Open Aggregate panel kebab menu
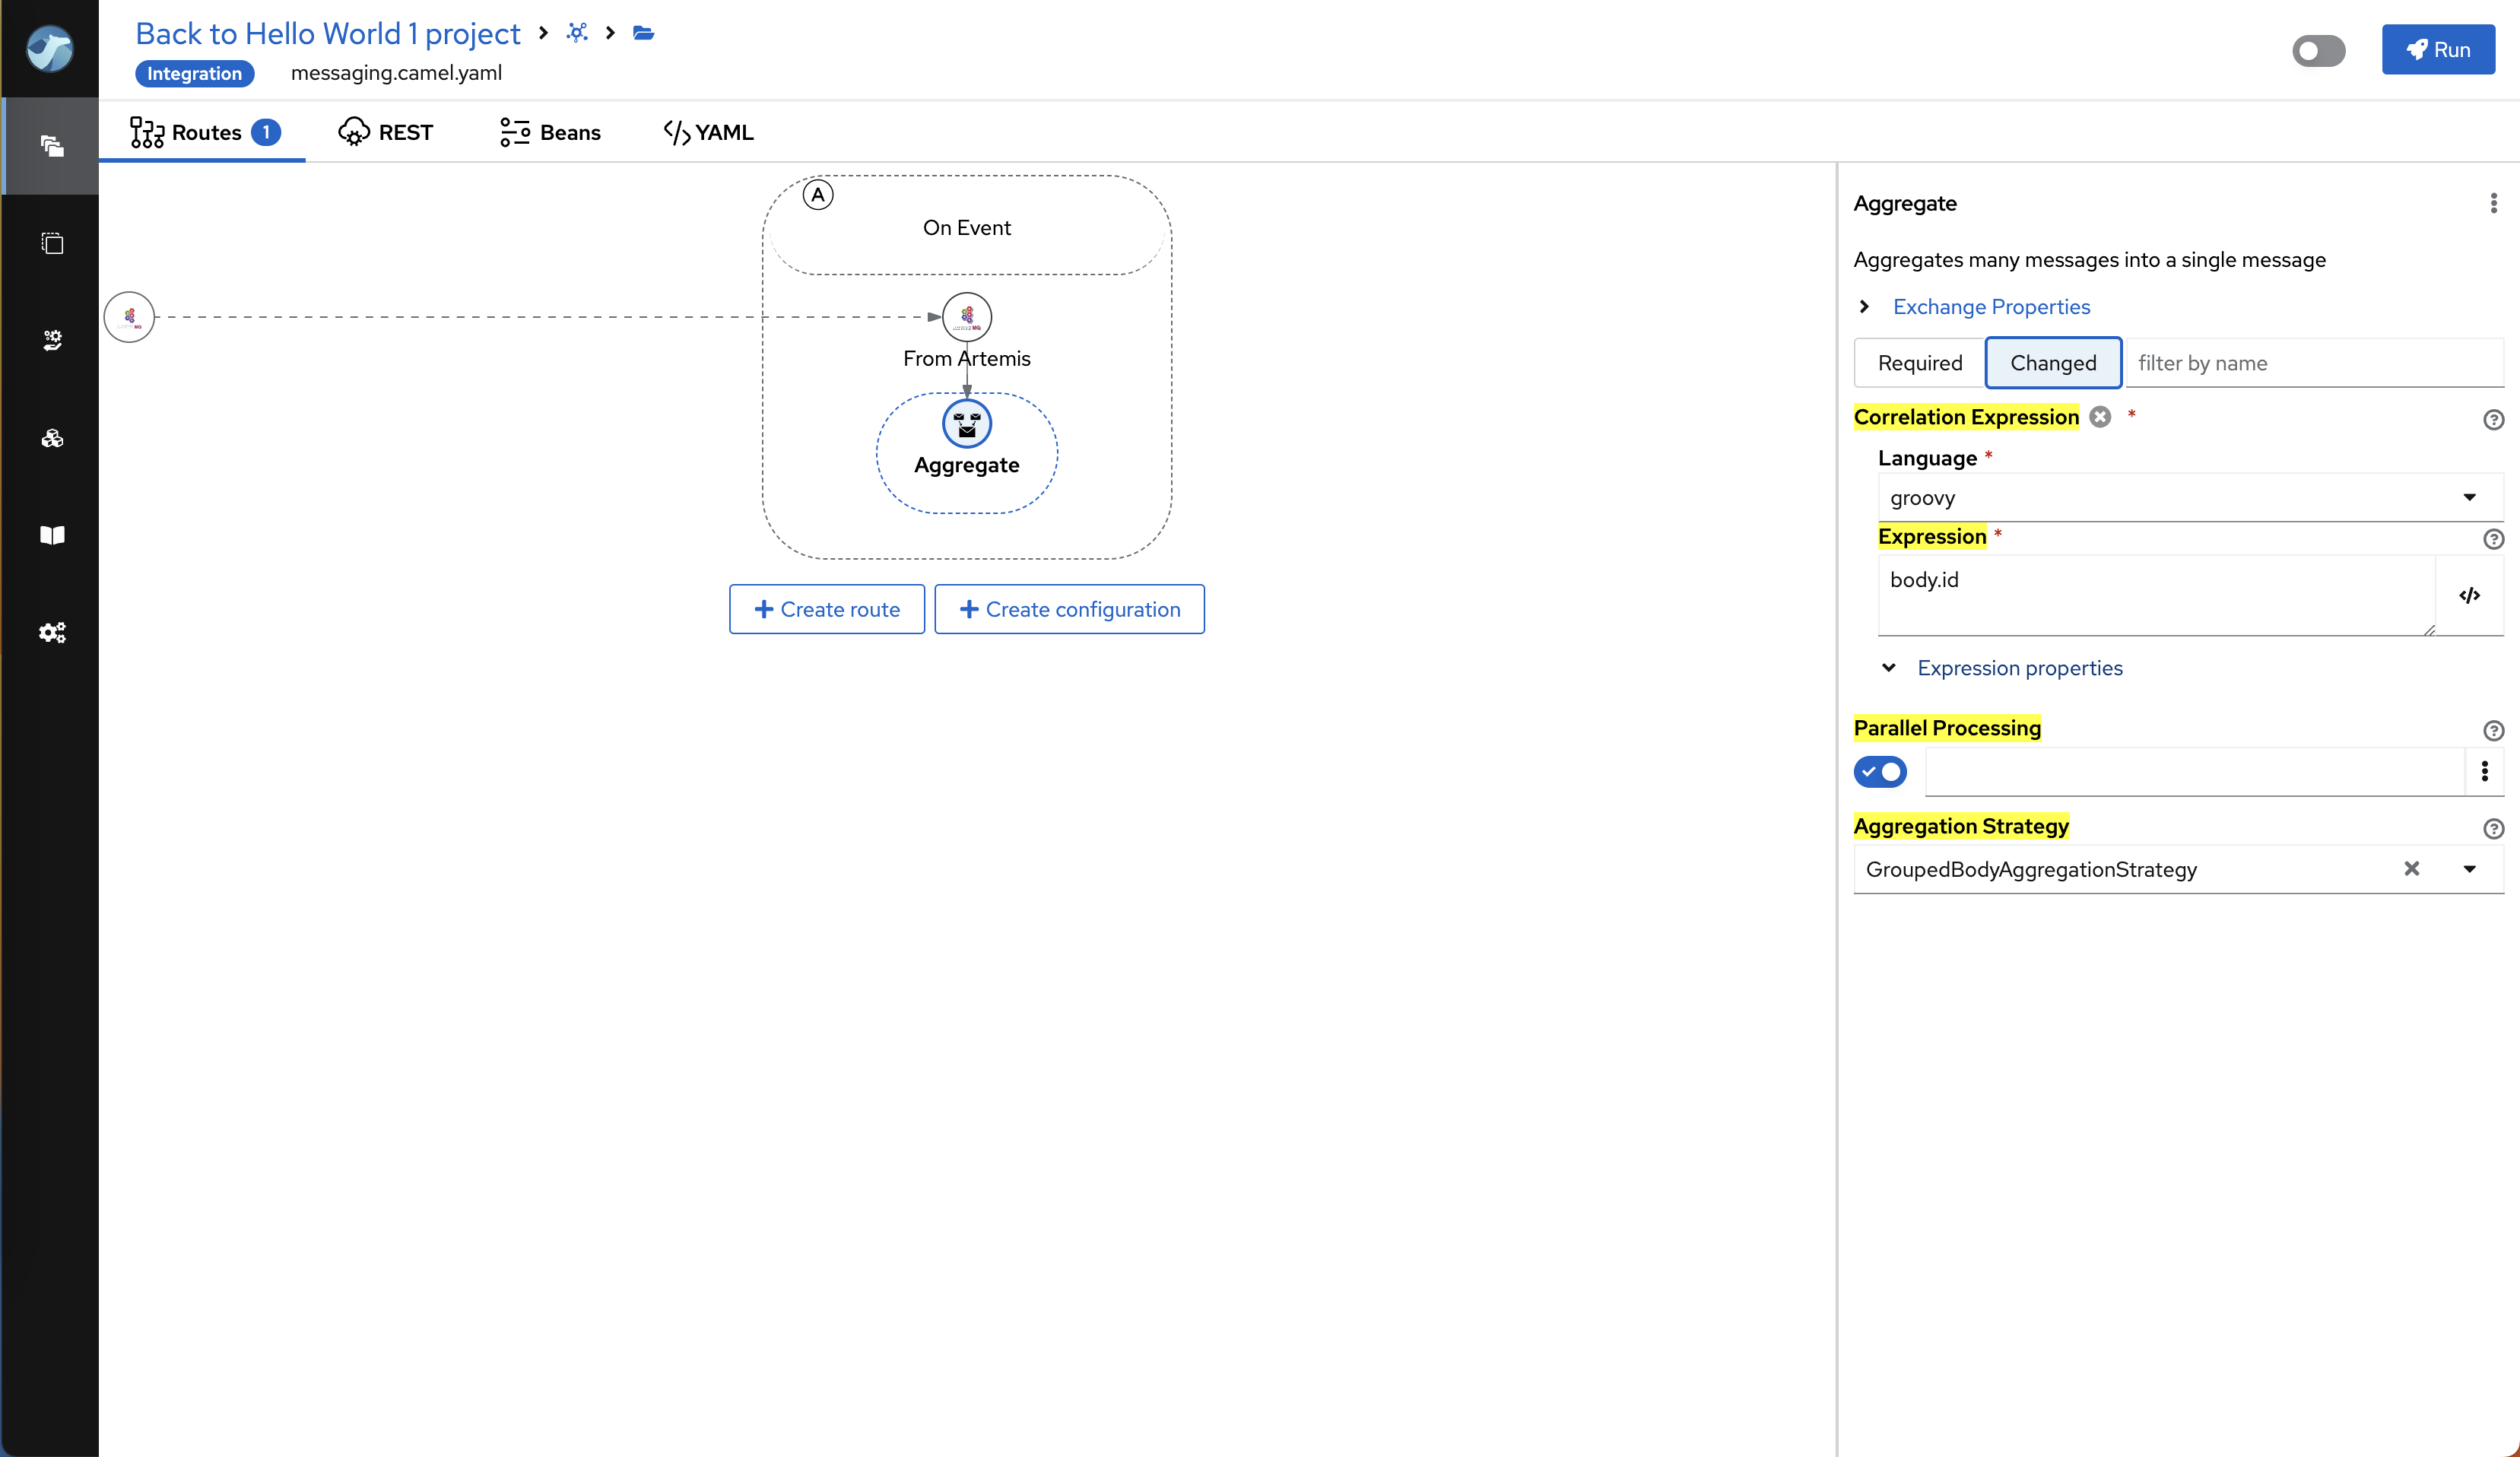Viewport: 2520px width, 1457px height. (x=2493, y=204)
